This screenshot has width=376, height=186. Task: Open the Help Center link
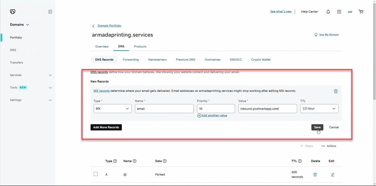(x=310, y=12)
